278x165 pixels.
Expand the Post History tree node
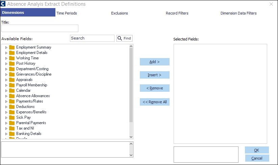click(x=6, y=64)
